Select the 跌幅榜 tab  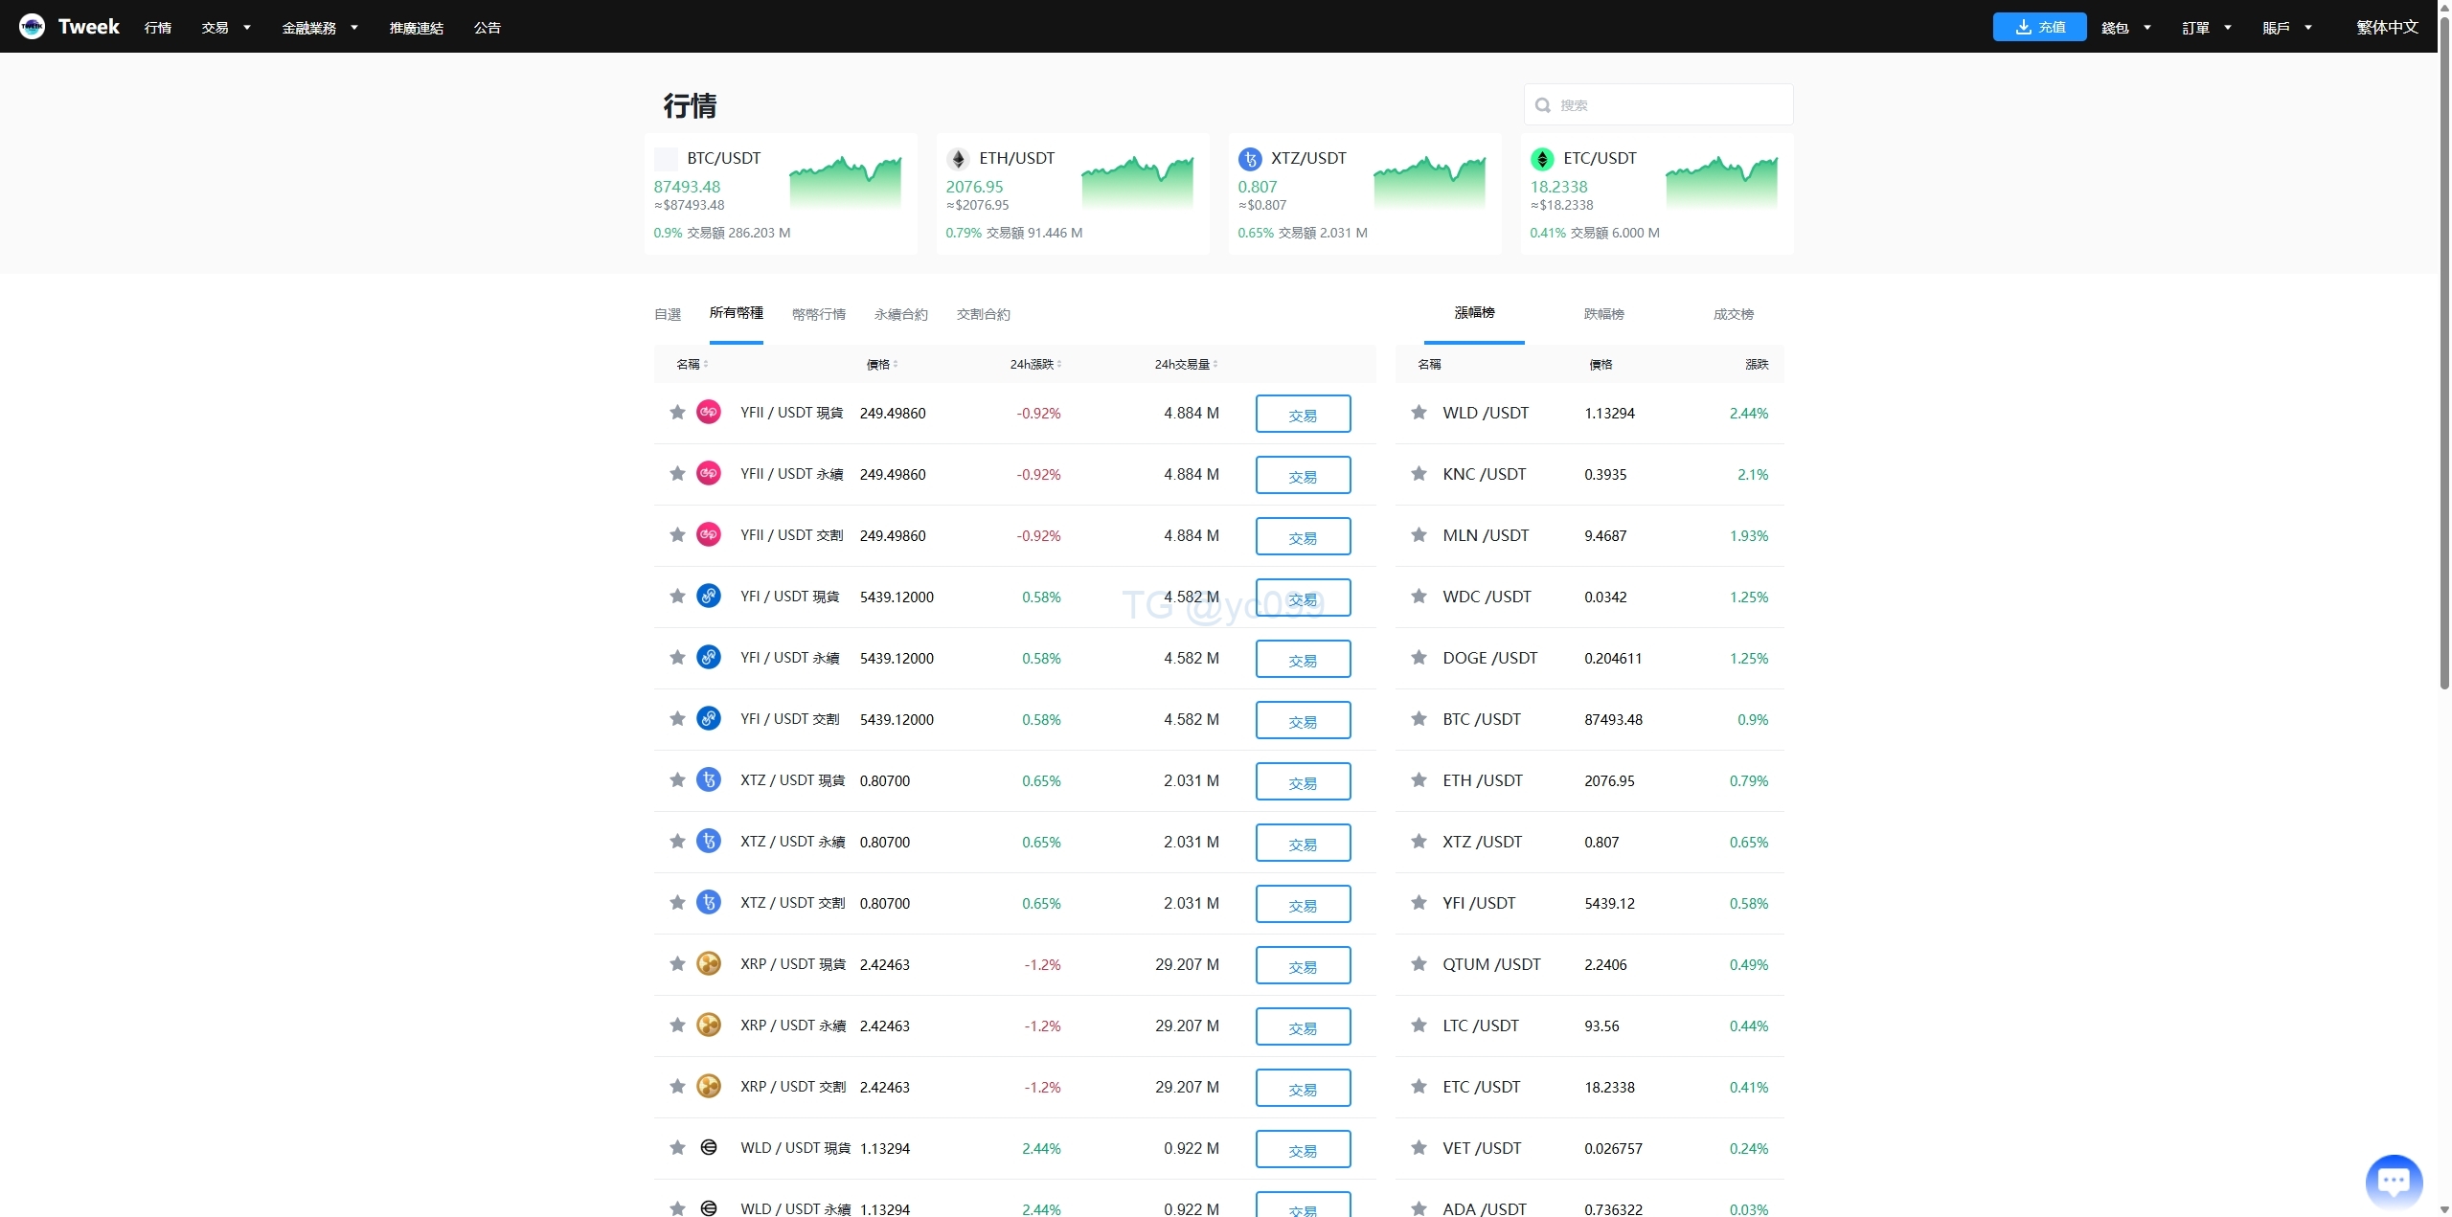[1603, 314]
